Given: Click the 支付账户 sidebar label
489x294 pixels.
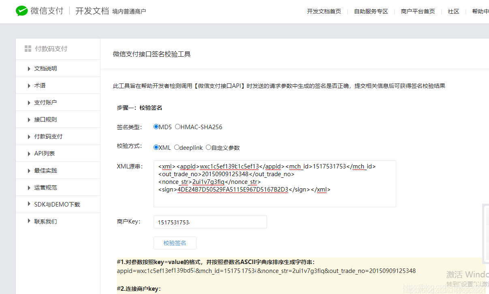Looking at the screenshot, I should tap(45, 102).
